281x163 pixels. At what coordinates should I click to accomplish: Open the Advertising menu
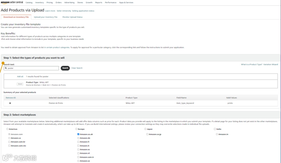coord(69,3)
